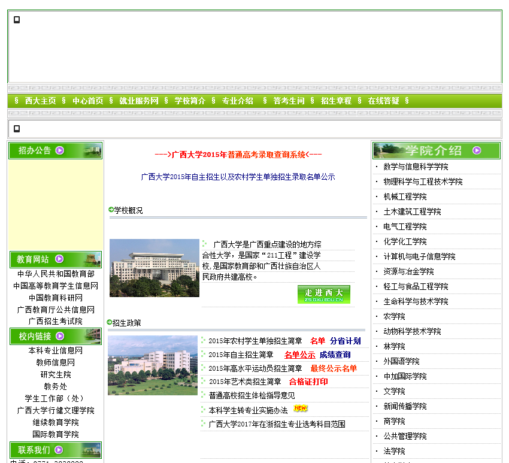The height and width of the screenshot is (463, 509).
Task: Click the 最终公示名单 link
Action: pos(334,368)
